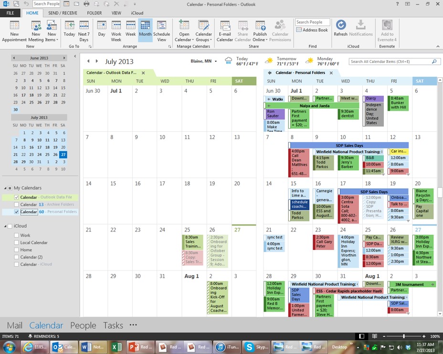
Task: Switch to Day view
Action: [x=102, y=29]
